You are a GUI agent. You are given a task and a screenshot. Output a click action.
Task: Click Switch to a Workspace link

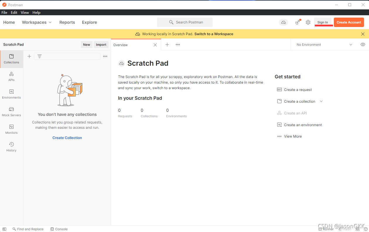[x=214, y=34]
